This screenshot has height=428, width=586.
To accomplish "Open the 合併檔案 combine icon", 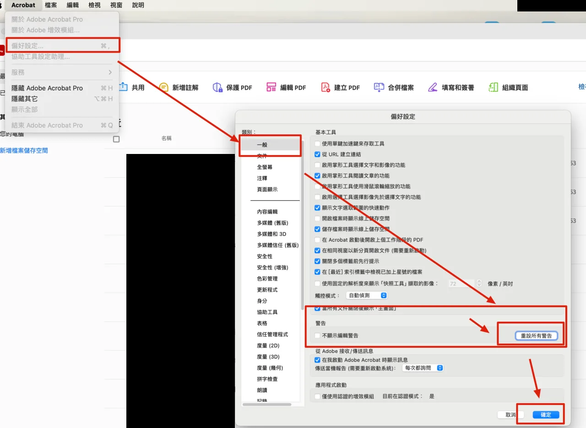I will (x=379, y=87).
